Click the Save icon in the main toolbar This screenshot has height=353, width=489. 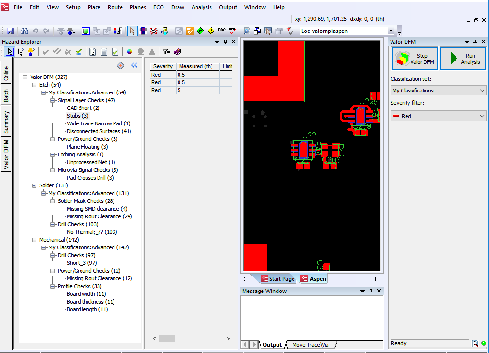coord(10,31)
